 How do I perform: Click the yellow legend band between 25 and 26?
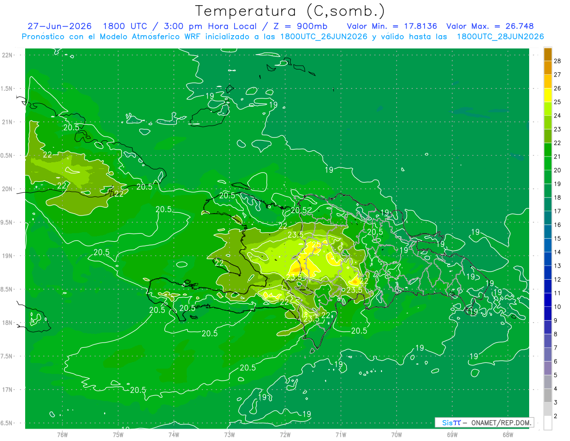coord(548,95)
